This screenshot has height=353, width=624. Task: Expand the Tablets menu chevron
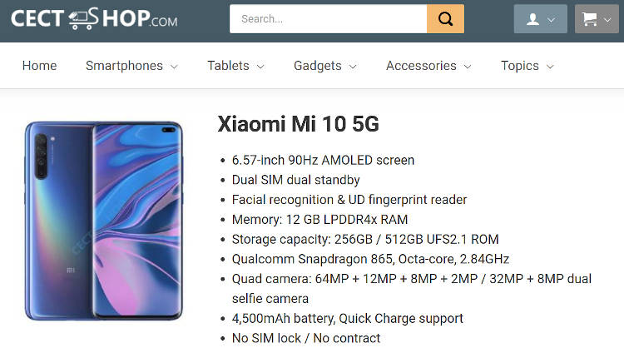tap(260, 67)
